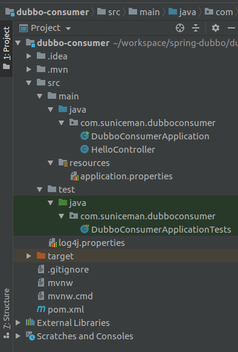This screenshot has height=352, width=238.
Task: Select log4j.properties file name
Action: [x=92, y=243]
